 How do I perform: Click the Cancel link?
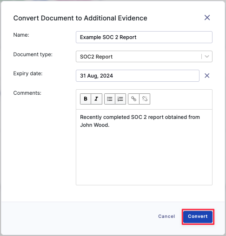[166, 216]
